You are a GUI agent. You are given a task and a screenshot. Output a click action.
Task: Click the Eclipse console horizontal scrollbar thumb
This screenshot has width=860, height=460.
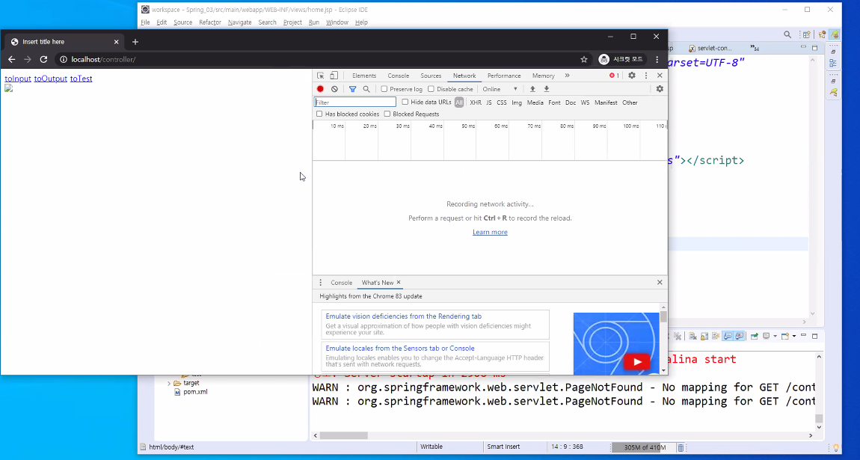[344, 435]
